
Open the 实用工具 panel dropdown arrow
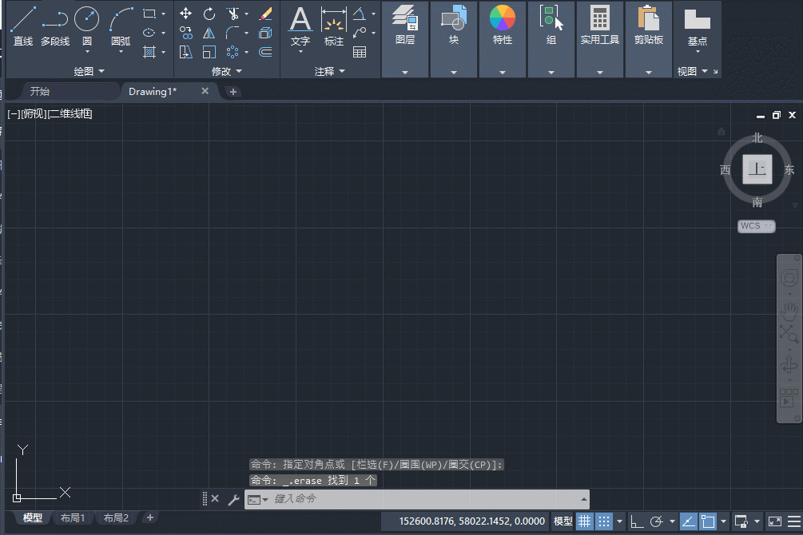[600, 72]
